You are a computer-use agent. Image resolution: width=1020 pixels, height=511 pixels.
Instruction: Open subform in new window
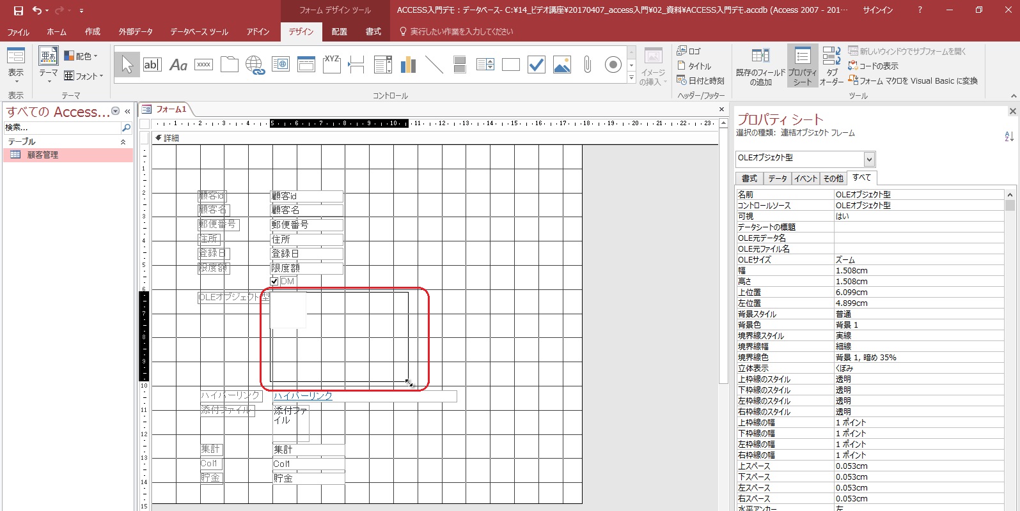[907, 51]
